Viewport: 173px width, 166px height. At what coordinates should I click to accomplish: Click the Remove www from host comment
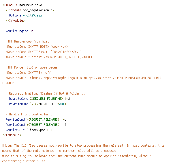coord(27,42)
